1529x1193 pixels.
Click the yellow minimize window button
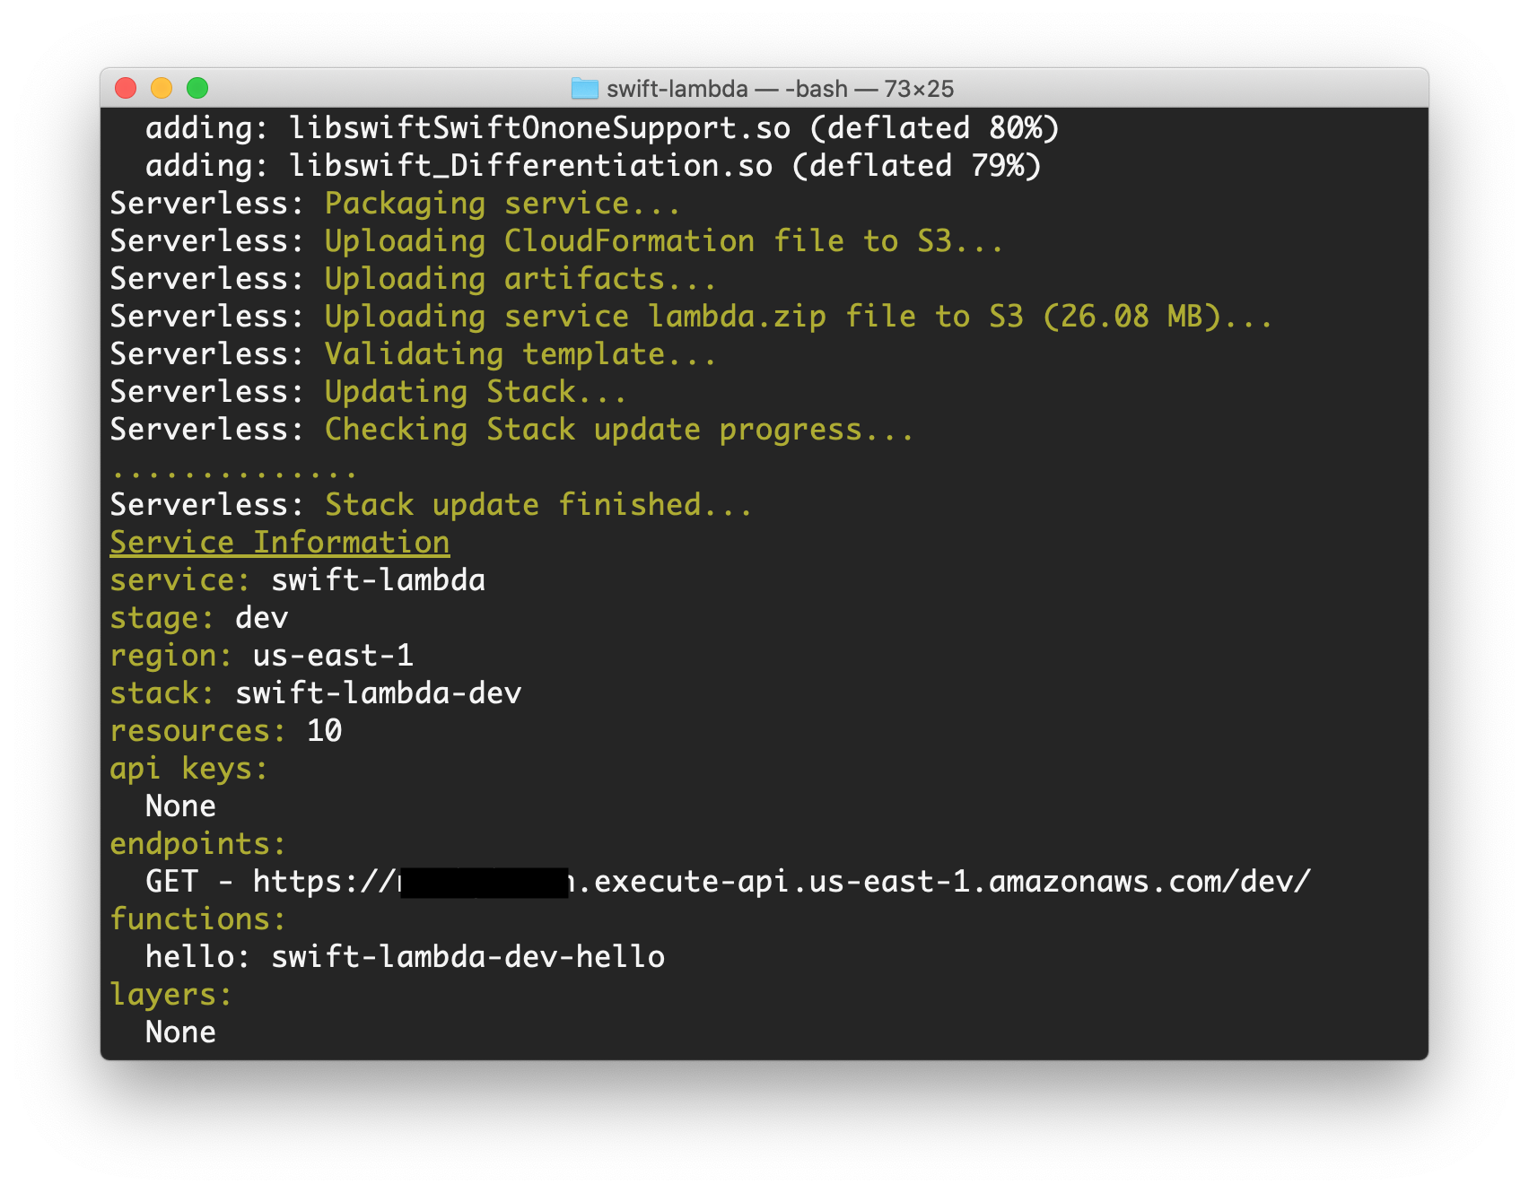click(162, 88)
